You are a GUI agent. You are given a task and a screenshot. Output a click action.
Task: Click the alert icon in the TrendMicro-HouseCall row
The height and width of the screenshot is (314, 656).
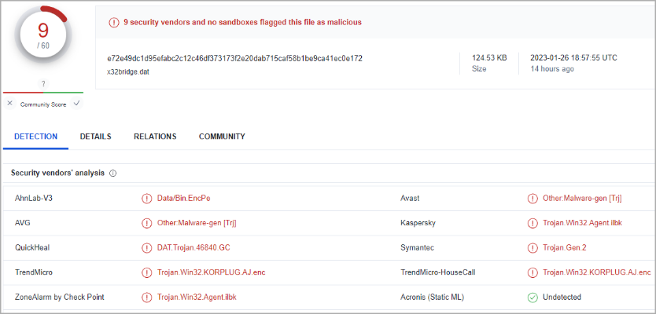tap(533, 272)
